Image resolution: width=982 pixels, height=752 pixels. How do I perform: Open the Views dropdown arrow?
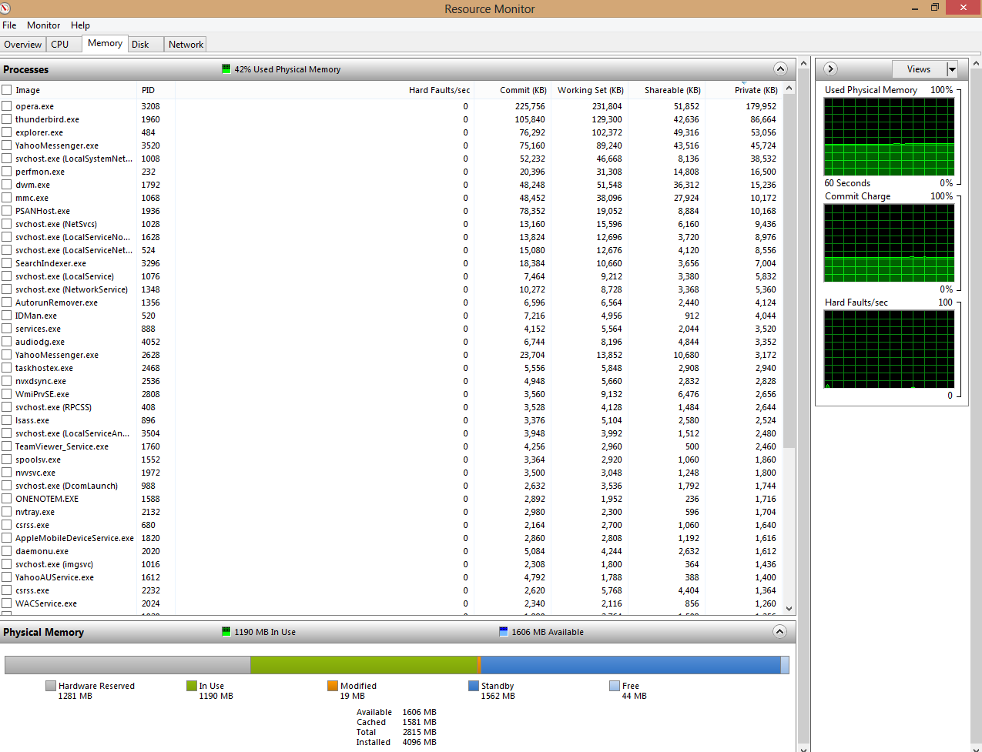952,69
